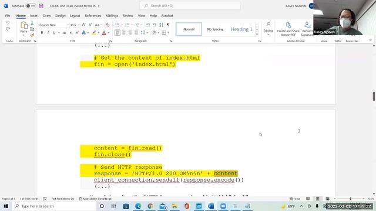Switch to Insert tab

tap(34, 16)
